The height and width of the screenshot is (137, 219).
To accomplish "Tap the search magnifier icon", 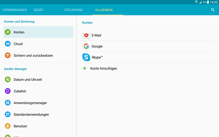I will [213, 10].
